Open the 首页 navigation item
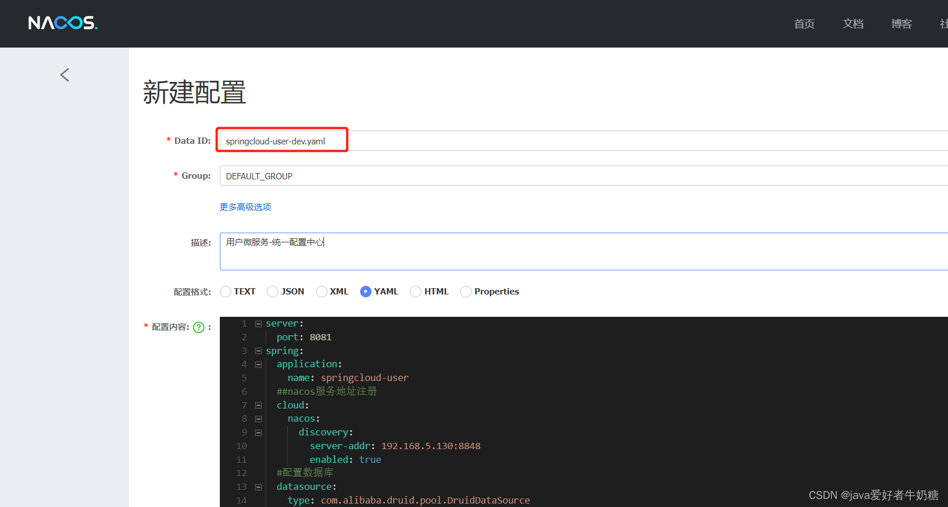This screenshot has height=507, width=948. coord(804,23)
